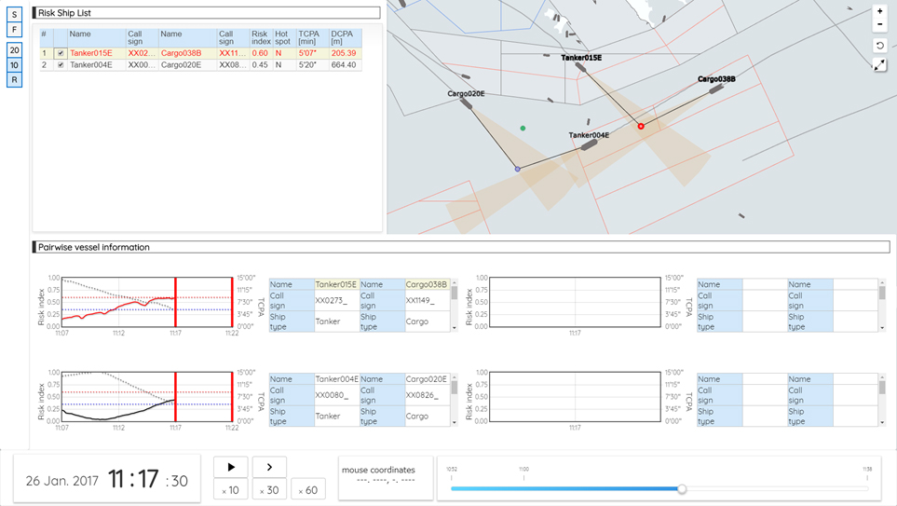The image size is (897, 506).
Task: Set playback speed to x10
Action: [x=230, y=490]
